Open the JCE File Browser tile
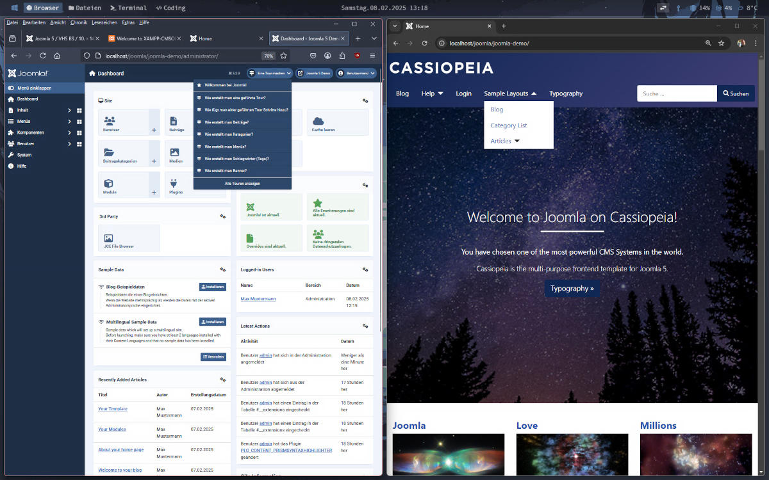 coord(129,238)
